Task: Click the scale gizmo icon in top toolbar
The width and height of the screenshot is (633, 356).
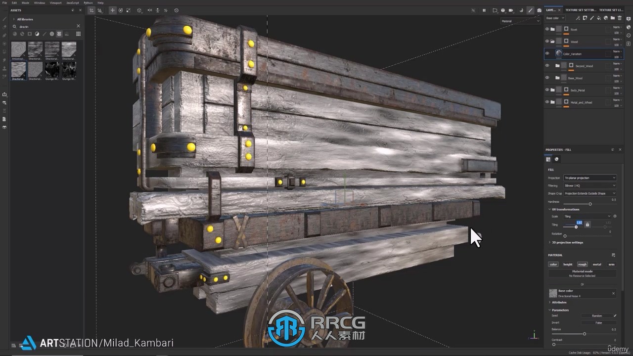Action: coord(129,10)
